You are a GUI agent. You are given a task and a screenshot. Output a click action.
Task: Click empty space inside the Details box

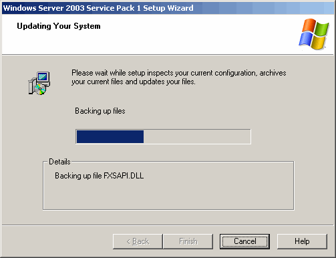[168, 195]
